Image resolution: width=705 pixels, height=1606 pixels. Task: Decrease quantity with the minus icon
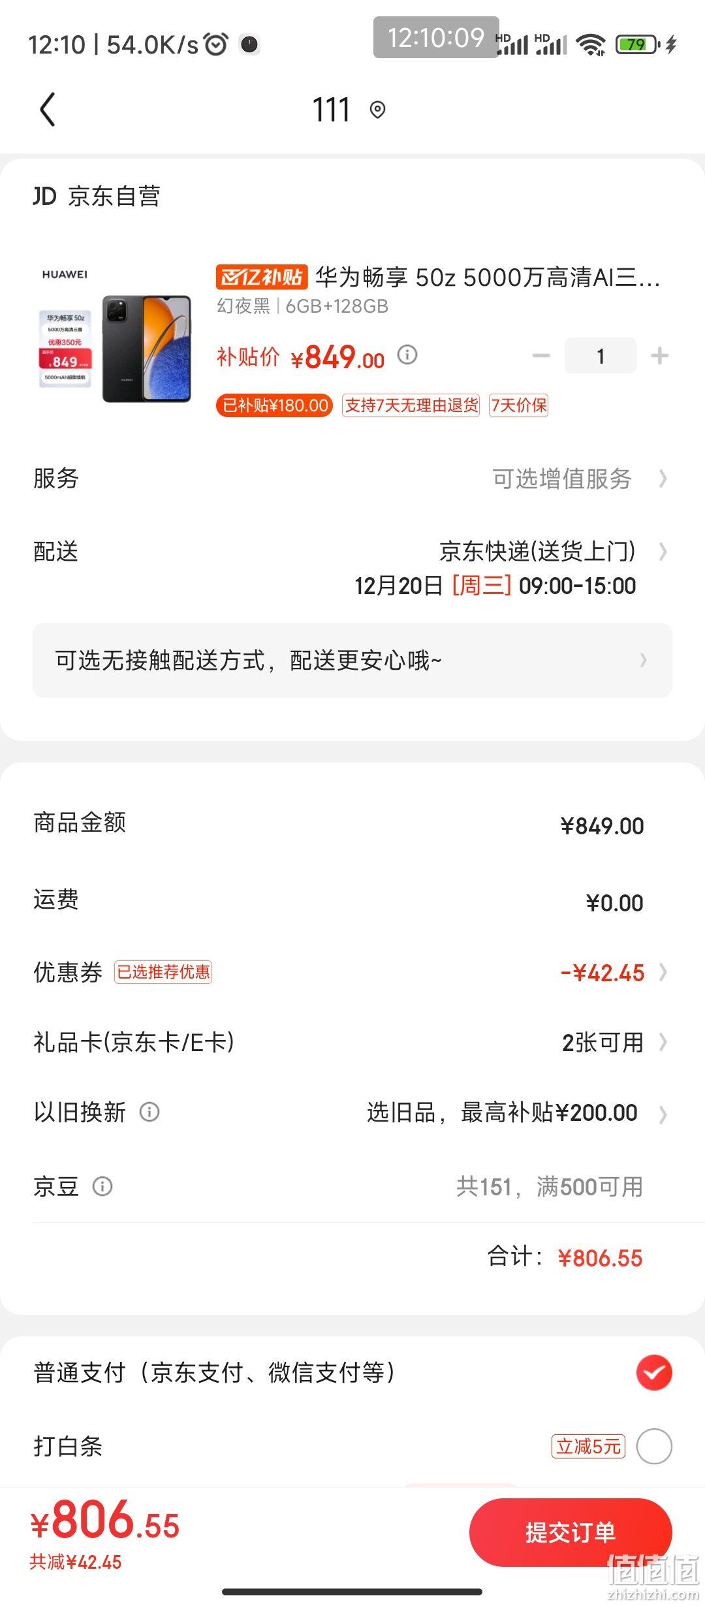click(541, 356)
